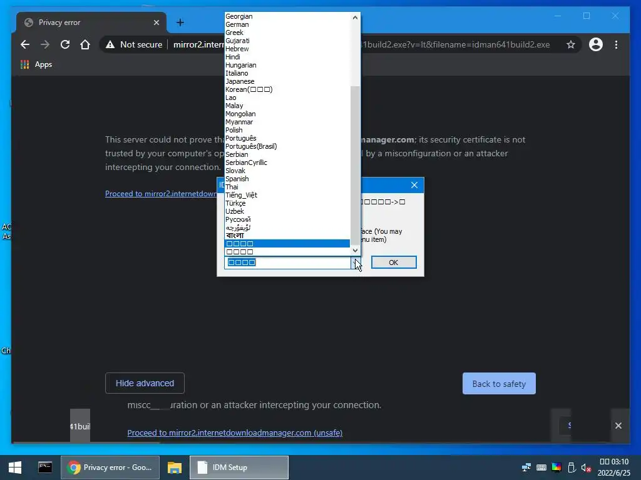
Task: Follow the Proceed to mirror2 (unsafe) link
Action: pyautogui.click(x=235, y=432)
